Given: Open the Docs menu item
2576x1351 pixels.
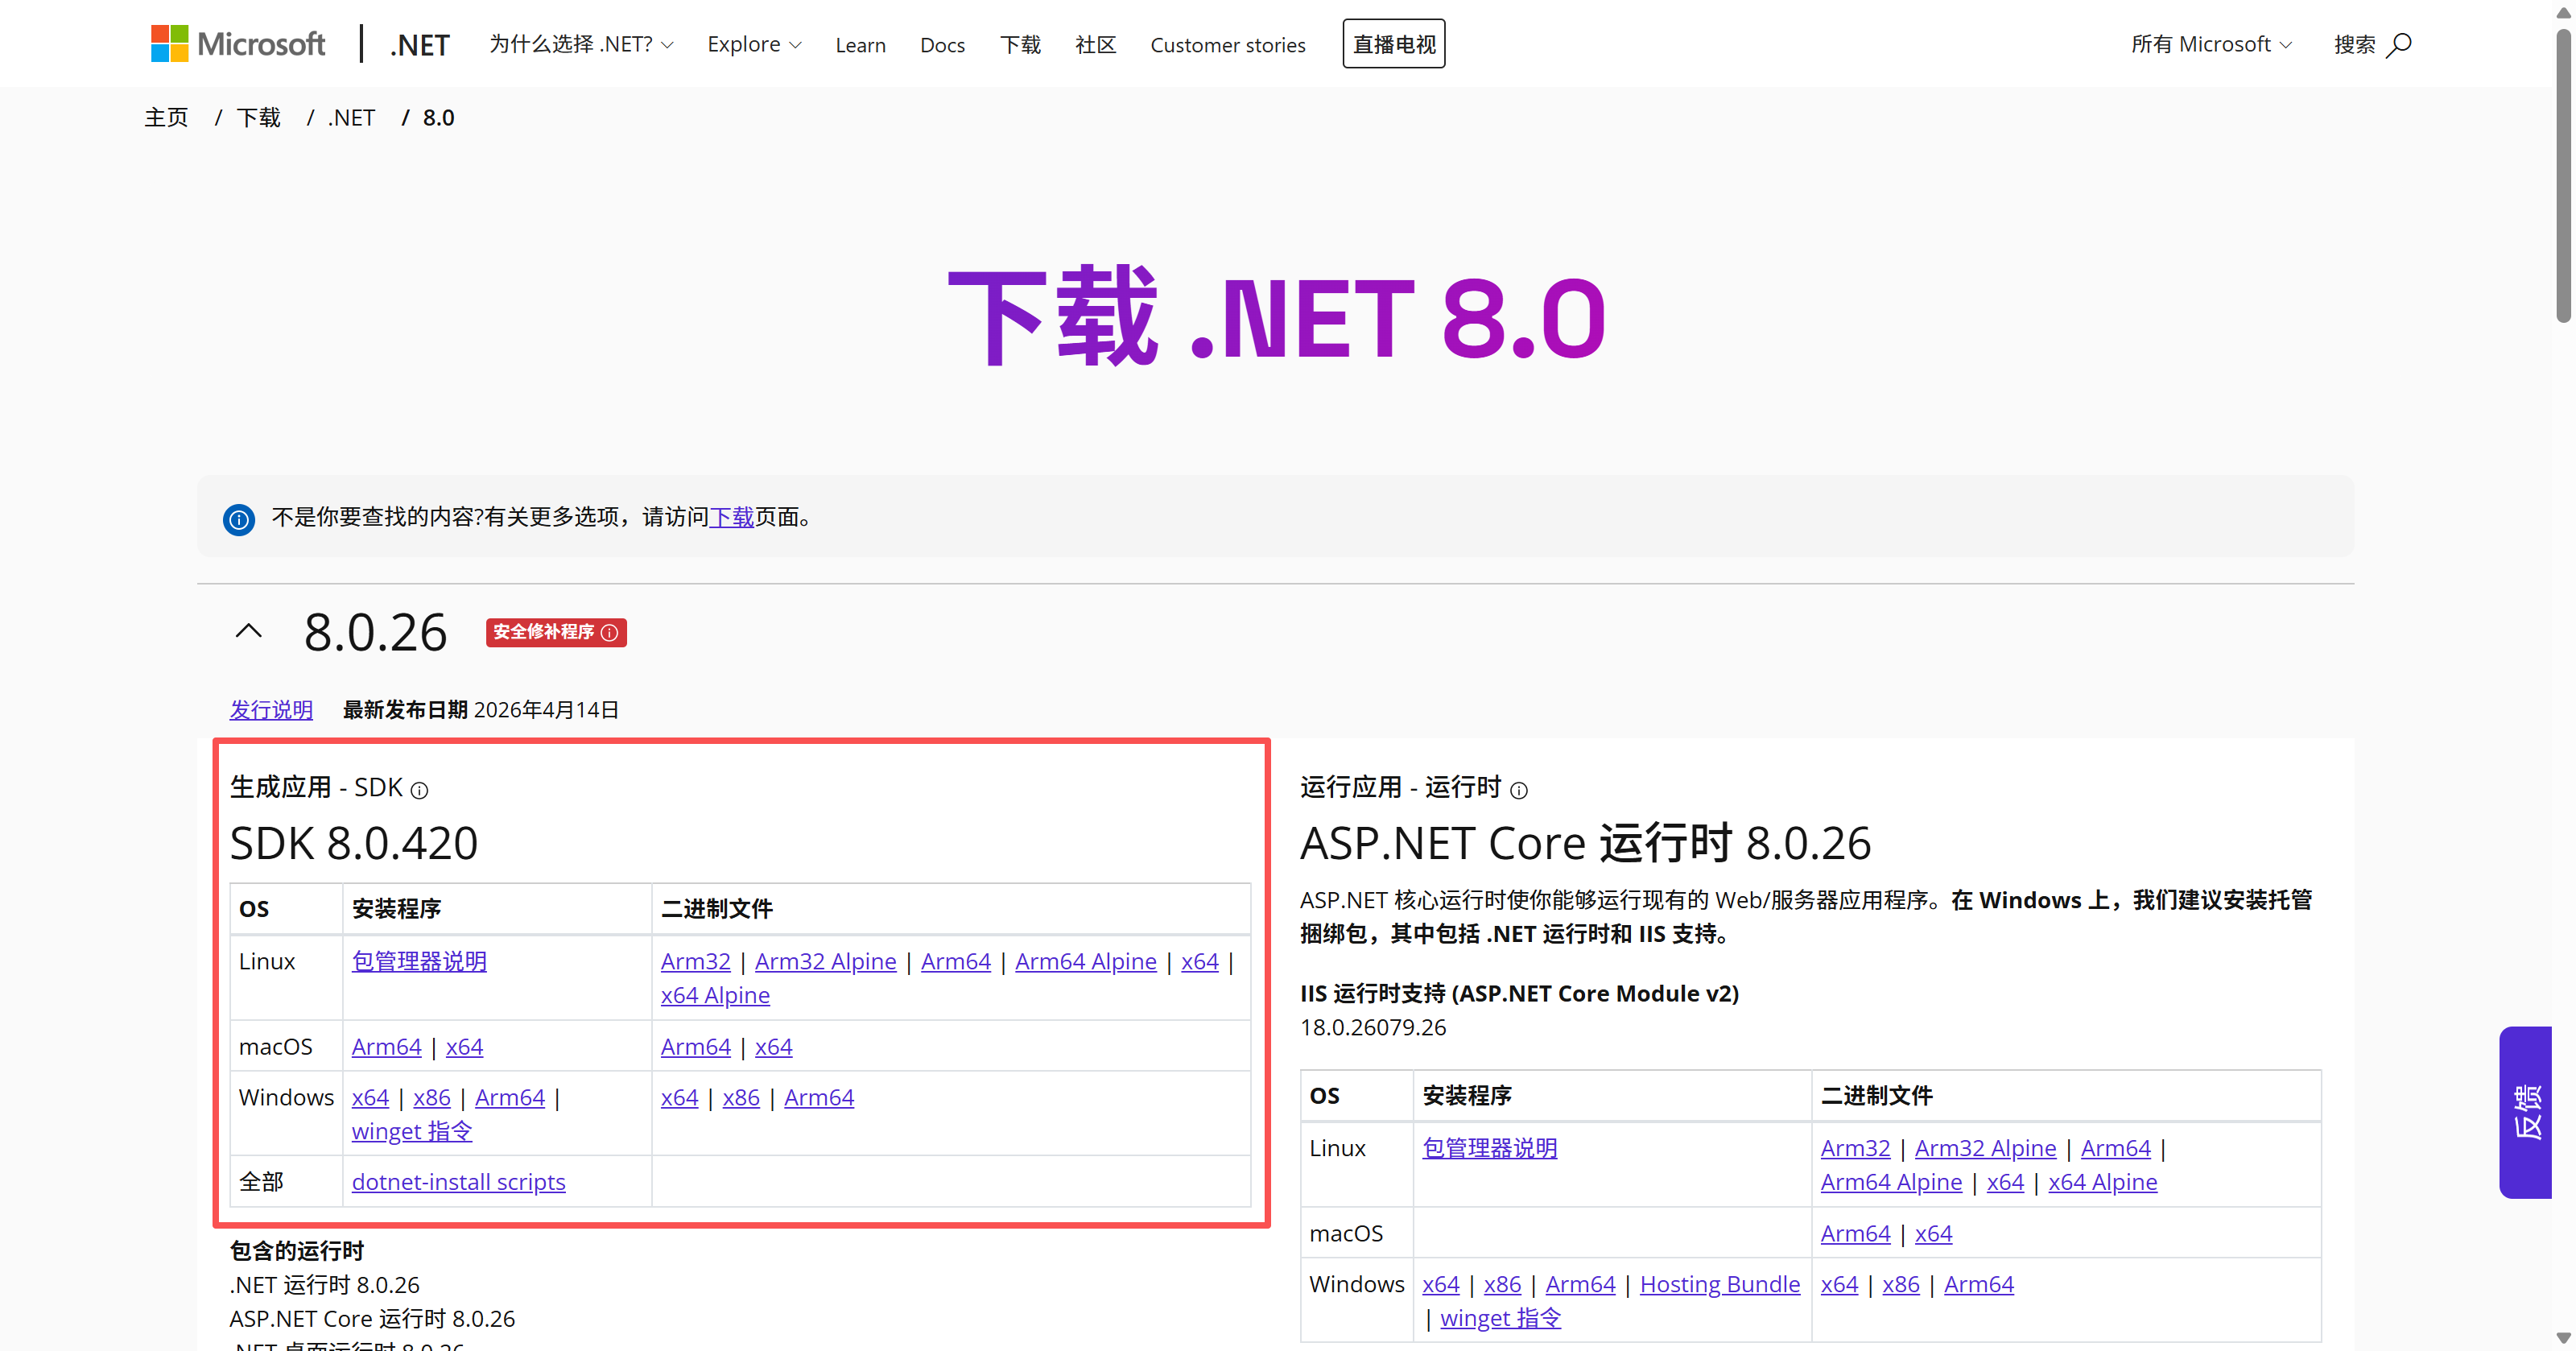Looking at the screenshot, I should click(942, 45).
